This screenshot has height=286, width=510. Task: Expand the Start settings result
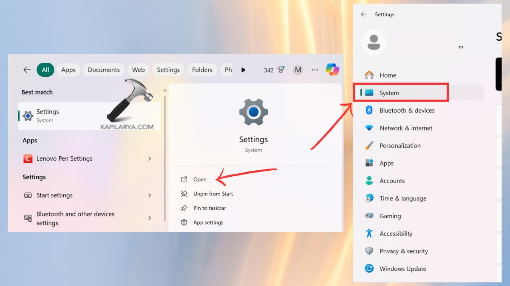point(150,195)
